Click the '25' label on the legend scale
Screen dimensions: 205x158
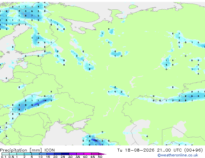coord(63,157)
